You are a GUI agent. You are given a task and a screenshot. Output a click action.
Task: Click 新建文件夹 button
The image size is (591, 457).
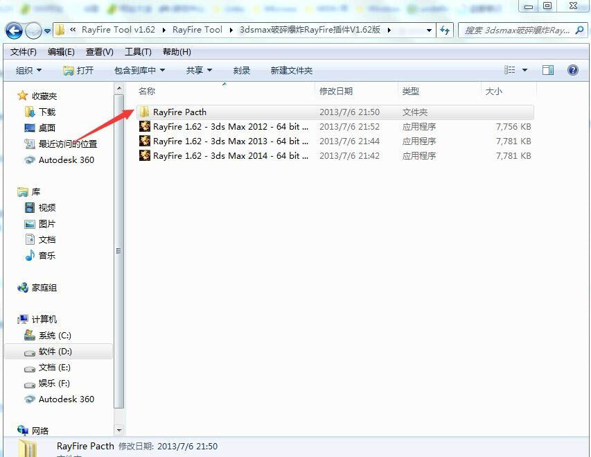tap(292, 70)
